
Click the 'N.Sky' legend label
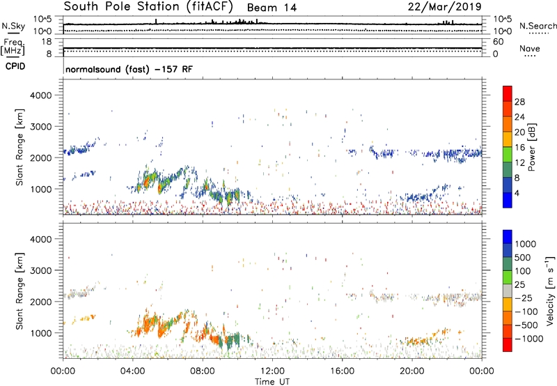[x=13, y=26]
